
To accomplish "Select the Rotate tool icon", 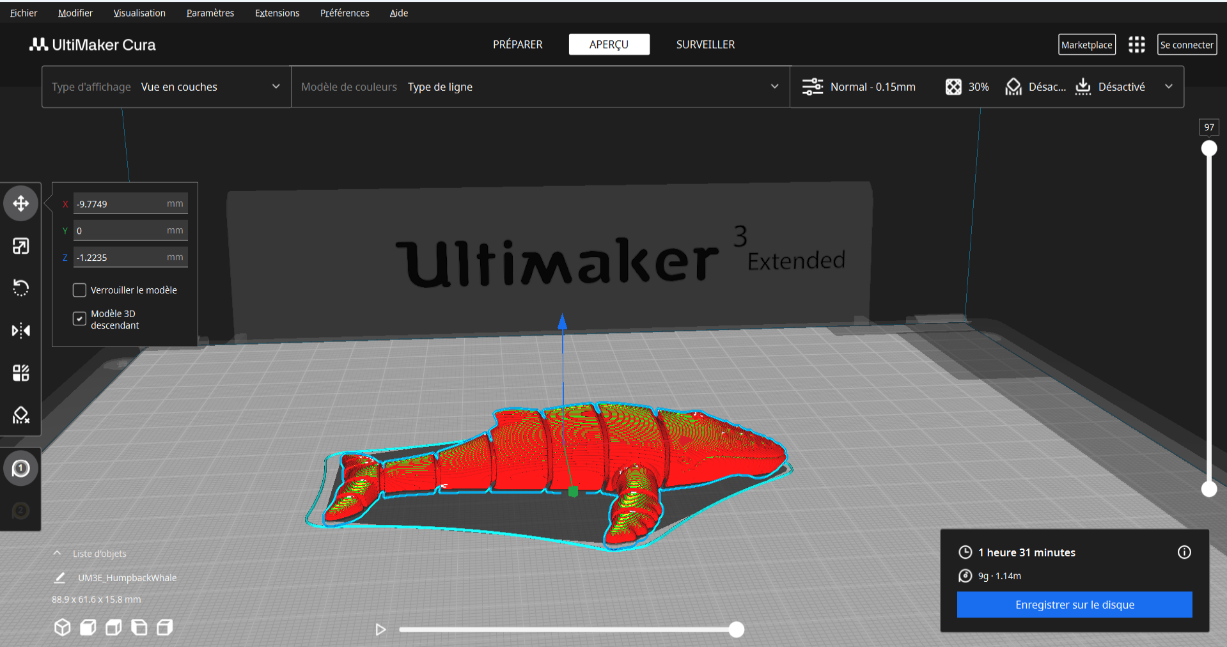I will click(21, 288).
